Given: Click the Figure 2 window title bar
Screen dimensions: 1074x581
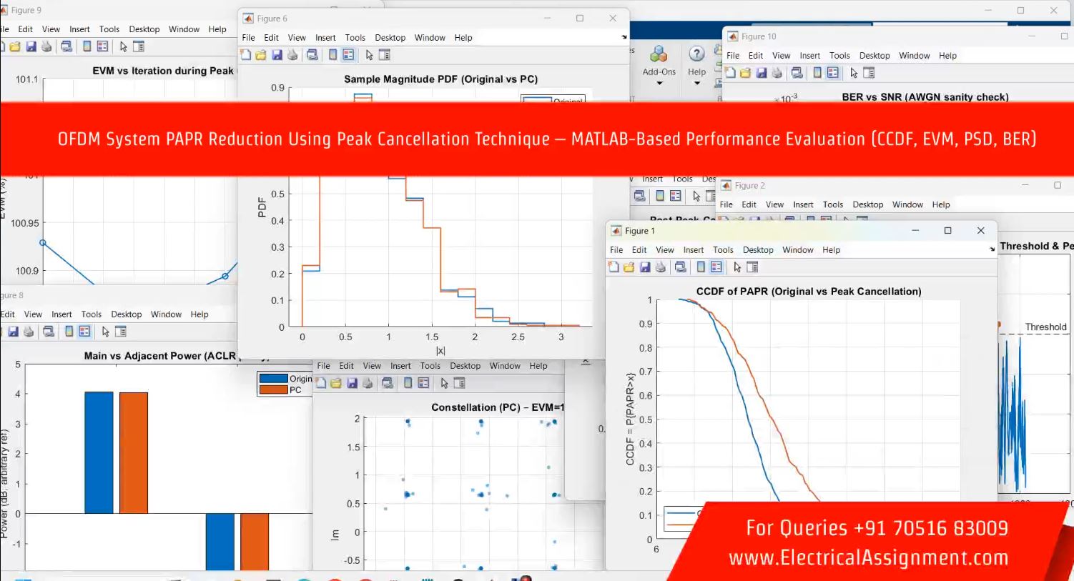Looking at the screenshot, I should tap(895, 185).
